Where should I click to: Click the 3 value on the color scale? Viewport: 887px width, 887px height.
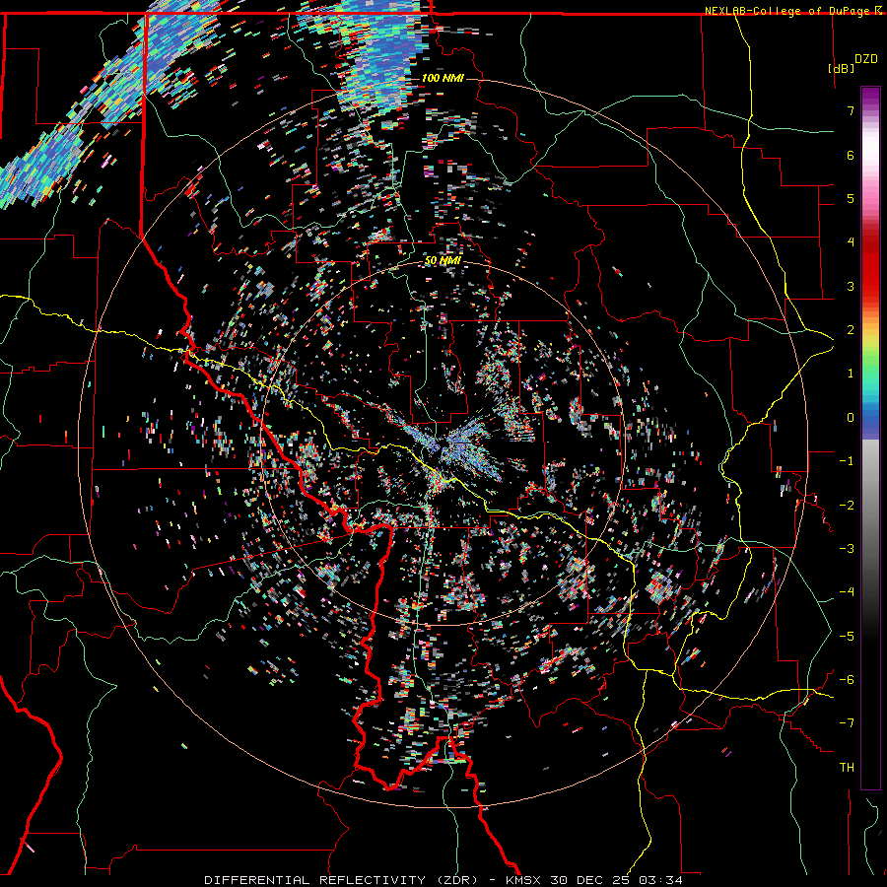pyautogui.click(x=851, y=286)
